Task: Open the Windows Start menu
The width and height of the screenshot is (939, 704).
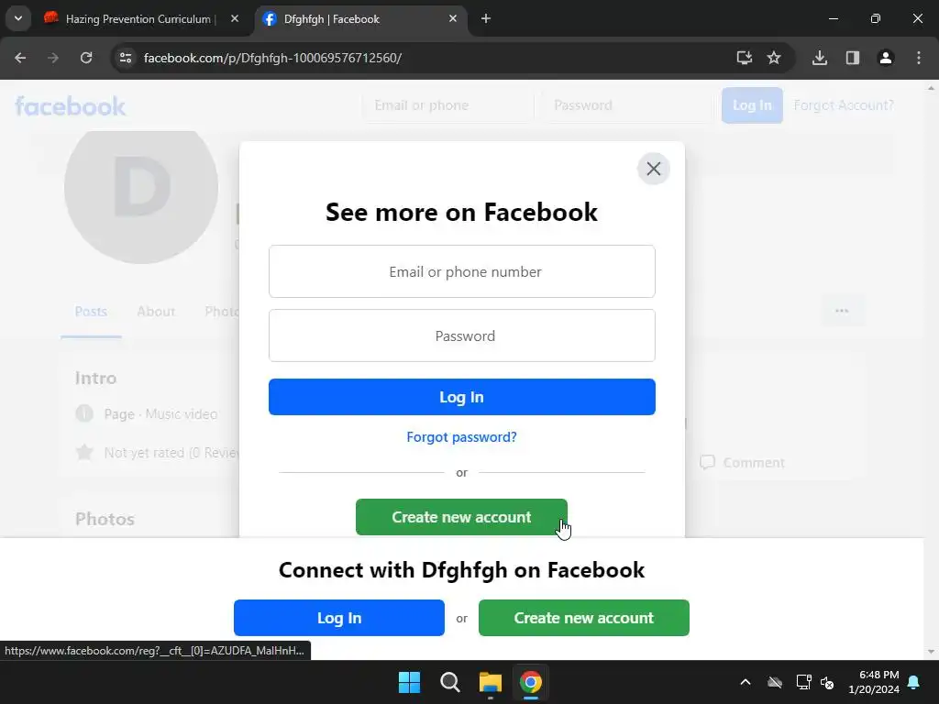Action: pyautogui.click(x=410, y=682)
